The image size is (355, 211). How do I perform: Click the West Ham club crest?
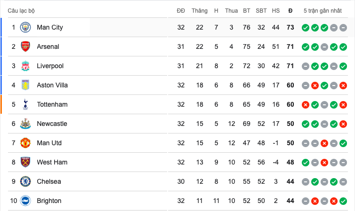coord(25,162)
